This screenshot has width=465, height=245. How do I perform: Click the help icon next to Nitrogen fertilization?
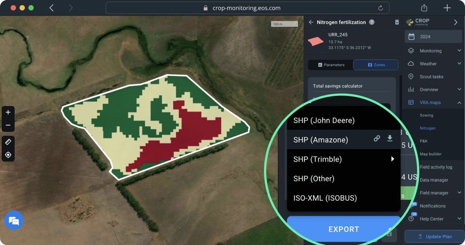(372, 22)
